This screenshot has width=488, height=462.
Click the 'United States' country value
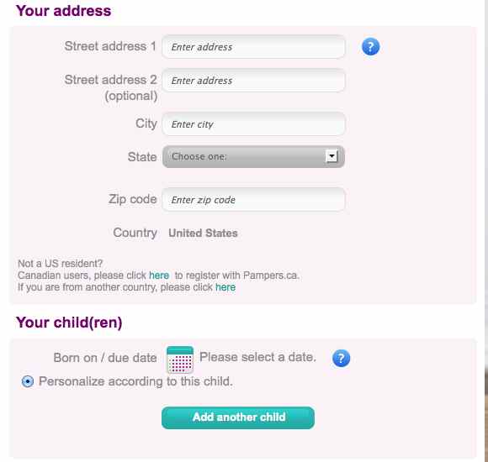203,233
